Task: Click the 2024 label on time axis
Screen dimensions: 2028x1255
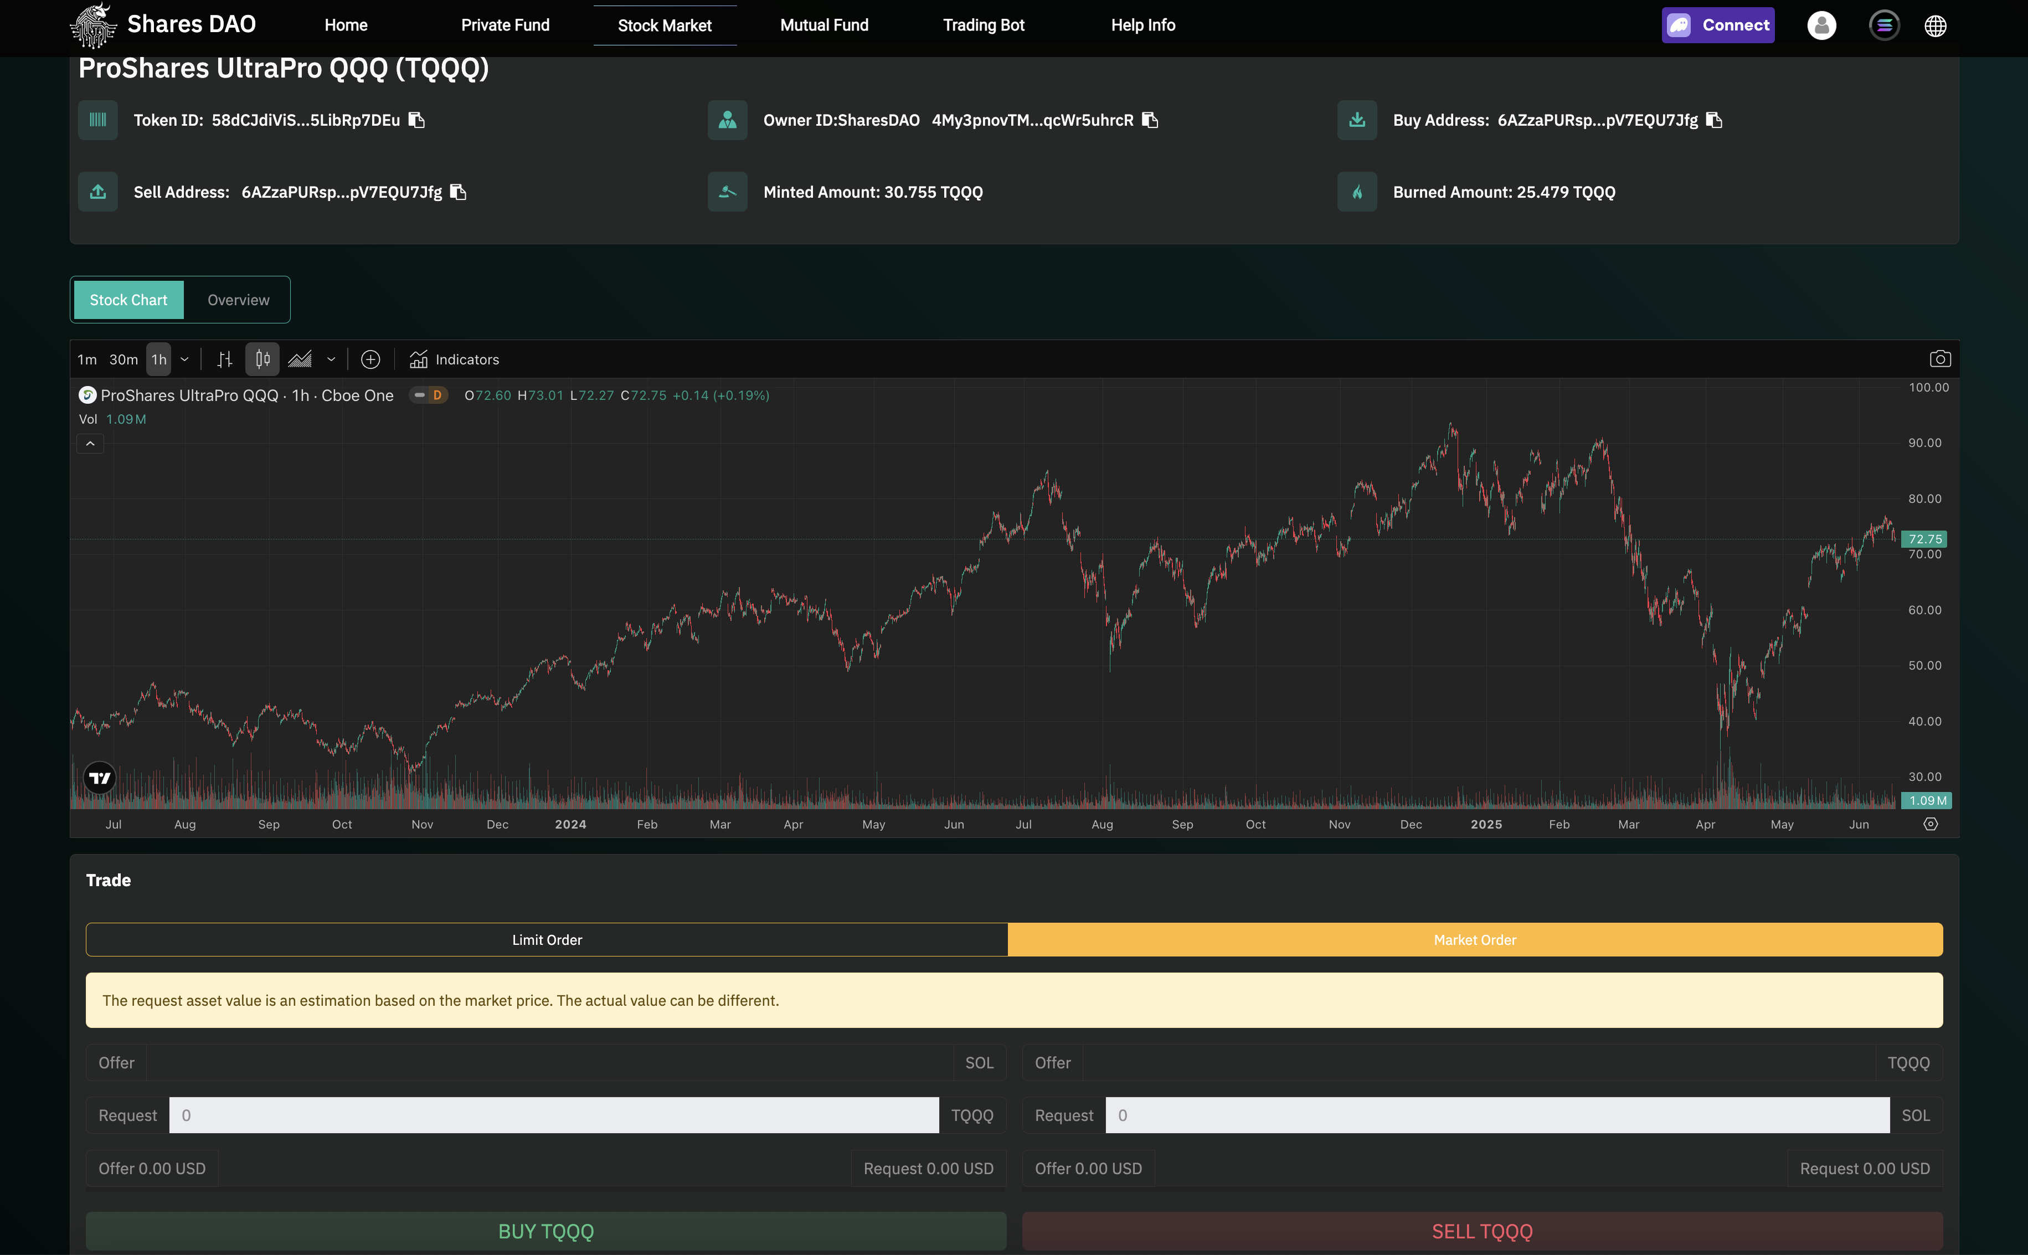Action: (570, 824)
